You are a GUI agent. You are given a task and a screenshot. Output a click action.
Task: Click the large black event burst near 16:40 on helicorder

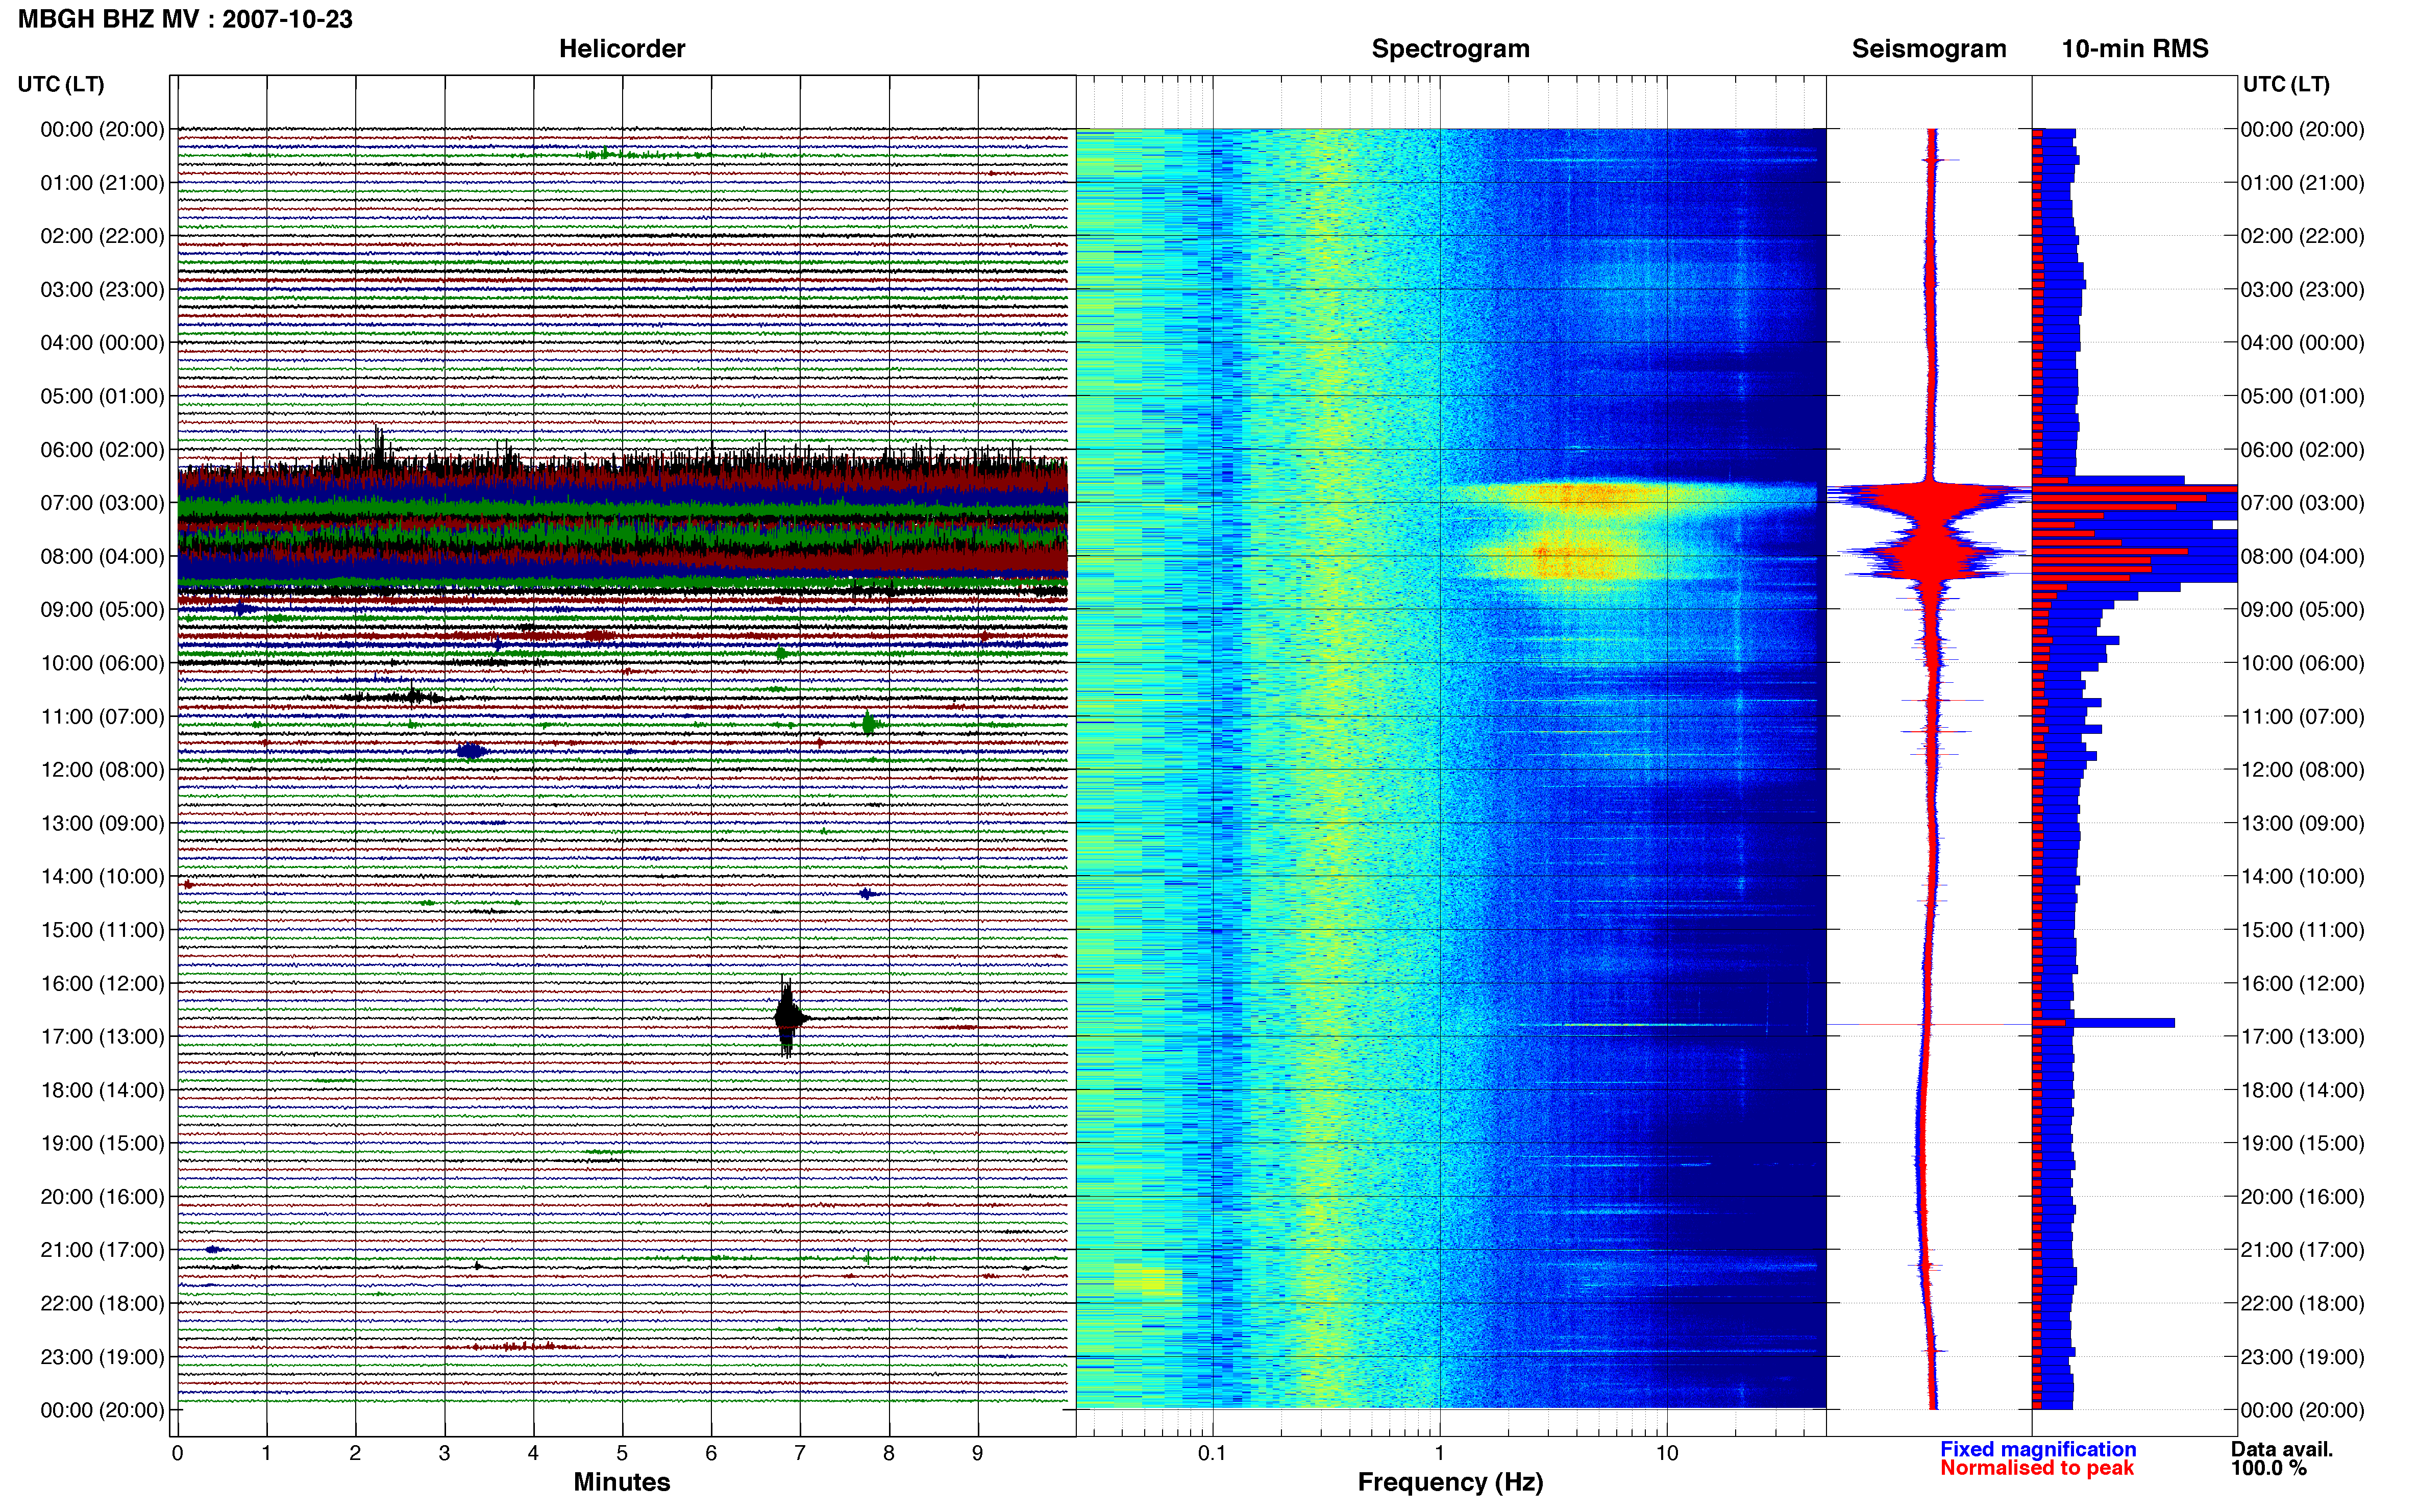[789, 1017]
